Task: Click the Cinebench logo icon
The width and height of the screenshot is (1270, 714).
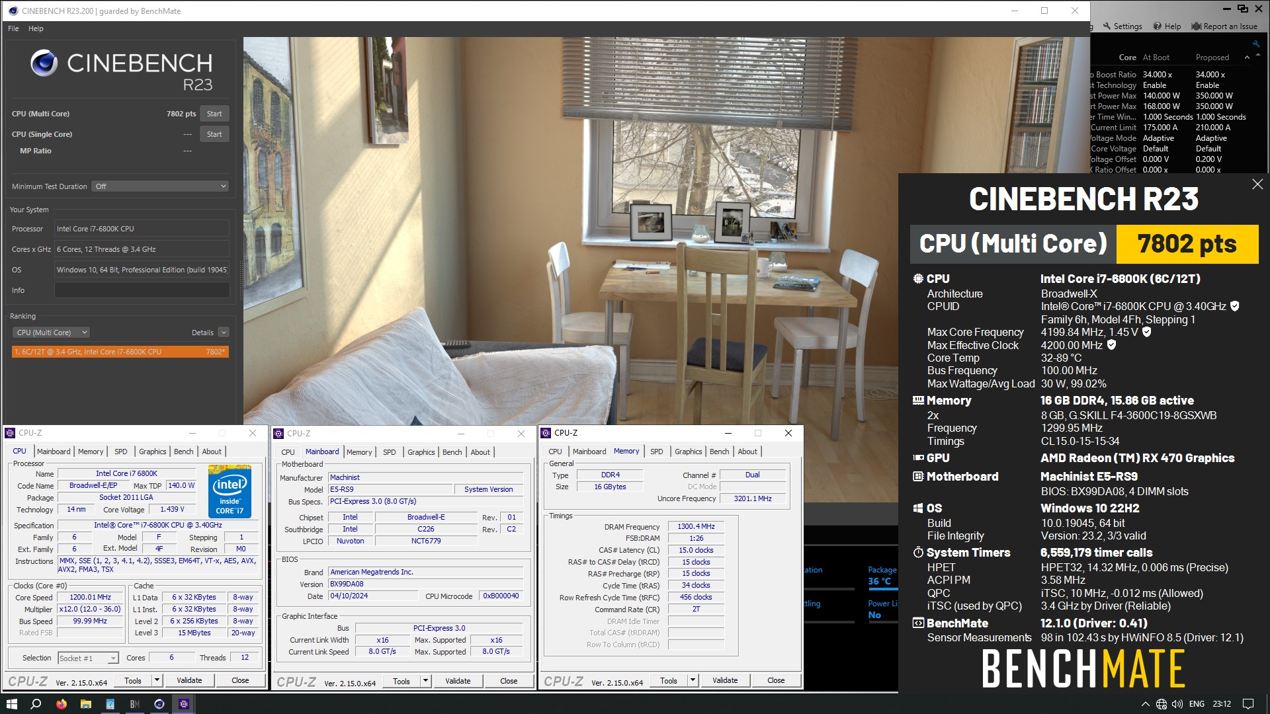Action: pyautogui.click(x=44, y=63)
